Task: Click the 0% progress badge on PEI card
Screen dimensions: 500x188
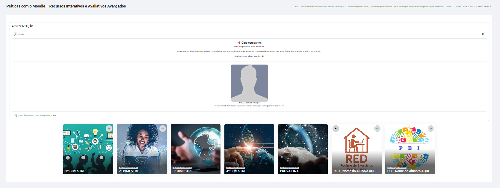Action: point(431,129)
